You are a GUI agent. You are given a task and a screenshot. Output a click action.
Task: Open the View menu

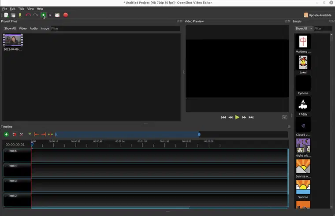pos(30,9)
